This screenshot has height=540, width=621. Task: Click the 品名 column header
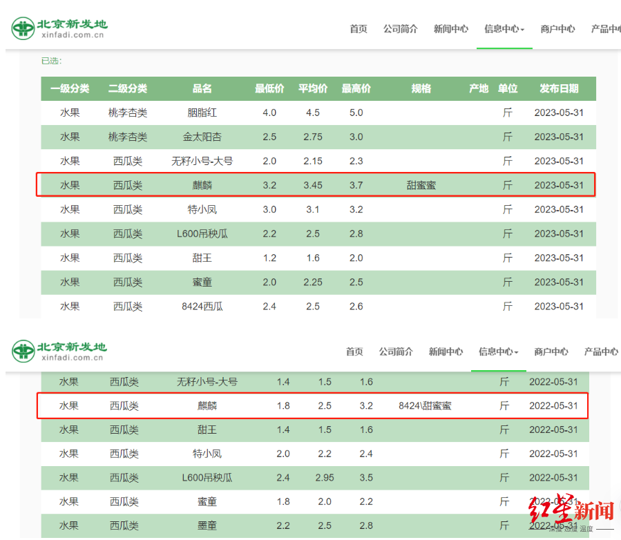tap(202, 88)
